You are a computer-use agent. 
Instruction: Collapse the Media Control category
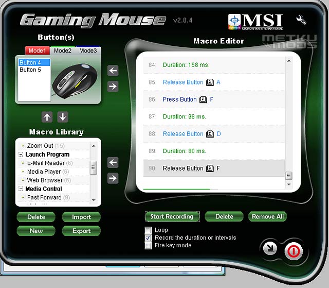21,189
